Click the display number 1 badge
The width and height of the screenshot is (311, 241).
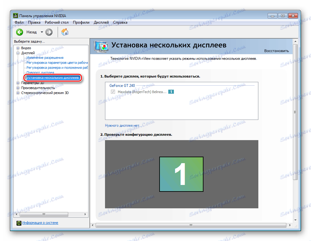[x=171, y=92]
